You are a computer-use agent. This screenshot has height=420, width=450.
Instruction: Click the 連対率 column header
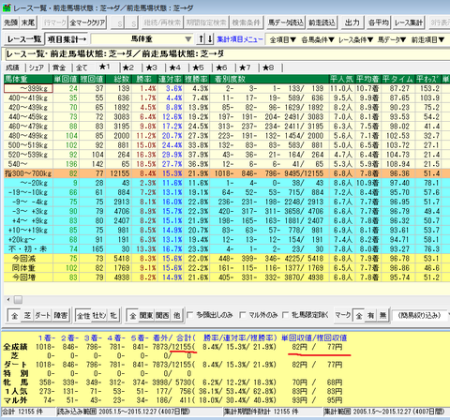click(171, 79)
